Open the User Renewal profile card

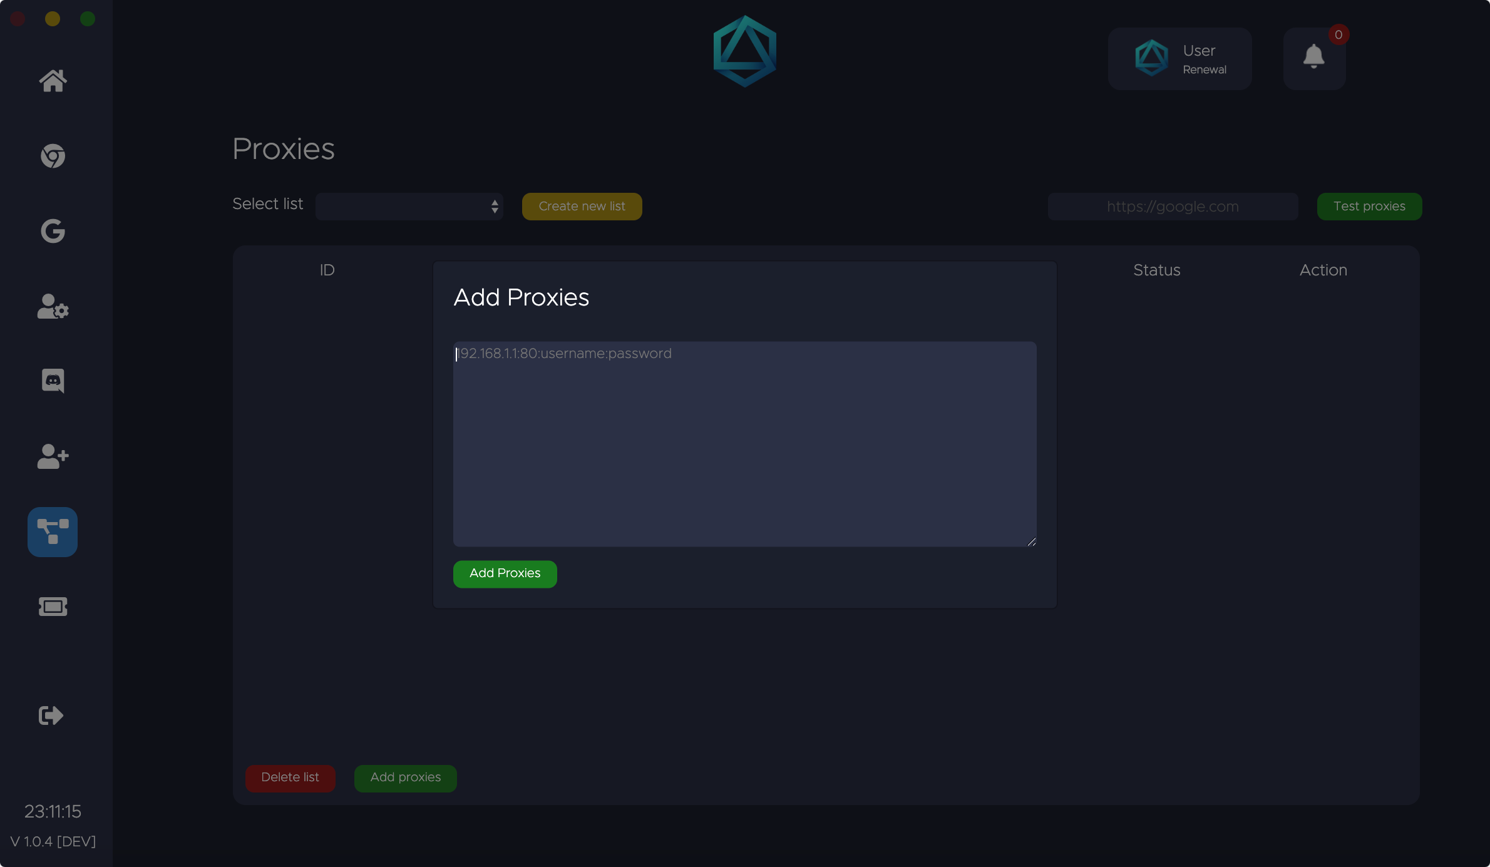click(1179, 59)
